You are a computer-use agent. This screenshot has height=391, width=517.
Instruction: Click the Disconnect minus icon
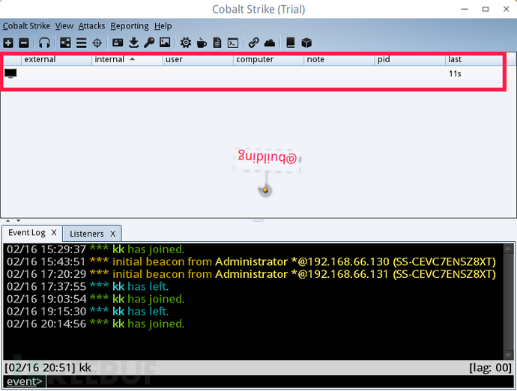24,43
